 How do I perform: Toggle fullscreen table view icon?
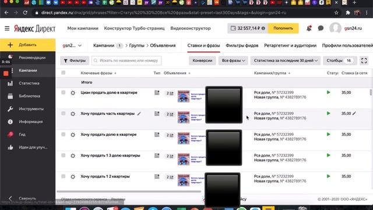[364, 61]
